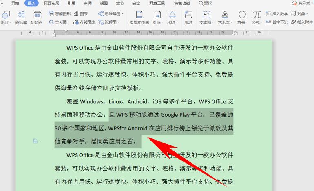Click the dropdown arrow beside paragraph layout icon
314x191 pixels.
tap(40, 141)
